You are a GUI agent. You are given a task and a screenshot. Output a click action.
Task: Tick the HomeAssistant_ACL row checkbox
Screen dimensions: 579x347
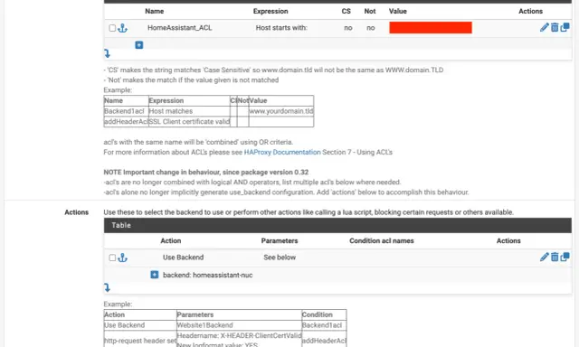coord(112,28)
